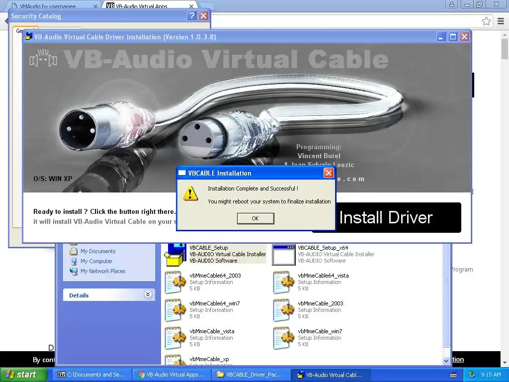Select the vbMmeCable_win7 setup information file icon

[x=283, y=338]
